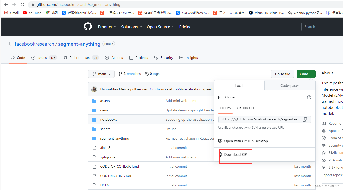The image size is (343, 190).
Task: Click the tags icon next to 0 tags
Action: tap(147, 74)
